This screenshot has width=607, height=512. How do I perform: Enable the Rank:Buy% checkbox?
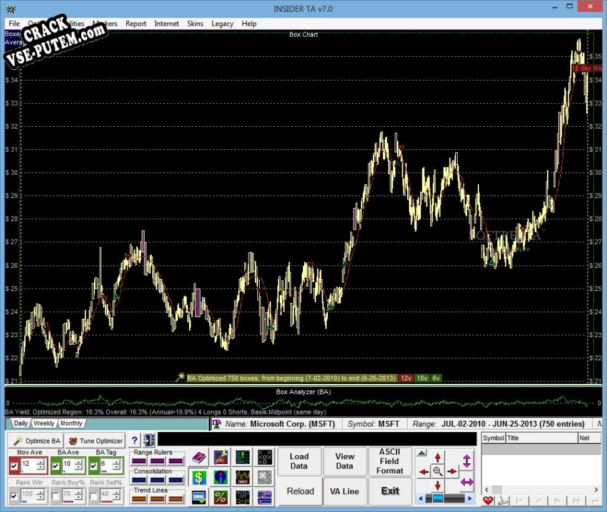coord(56,496)
